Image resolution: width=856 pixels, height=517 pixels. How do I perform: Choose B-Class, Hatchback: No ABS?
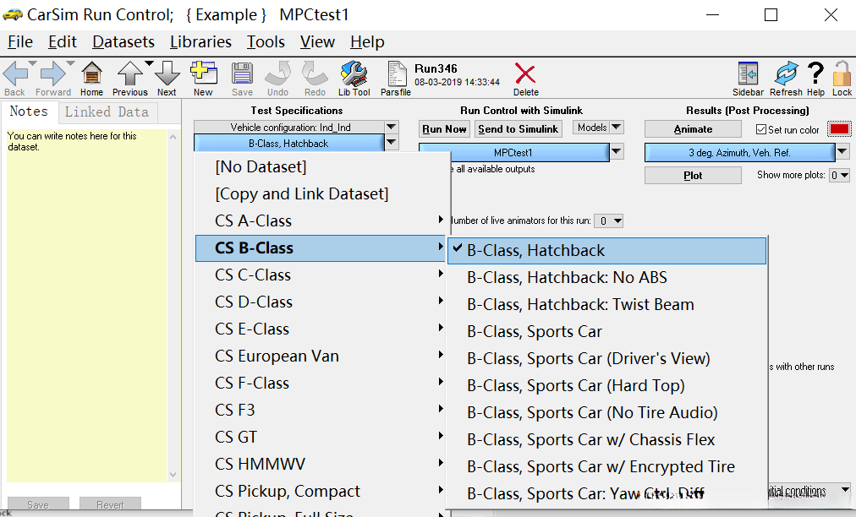pos(607,277)
